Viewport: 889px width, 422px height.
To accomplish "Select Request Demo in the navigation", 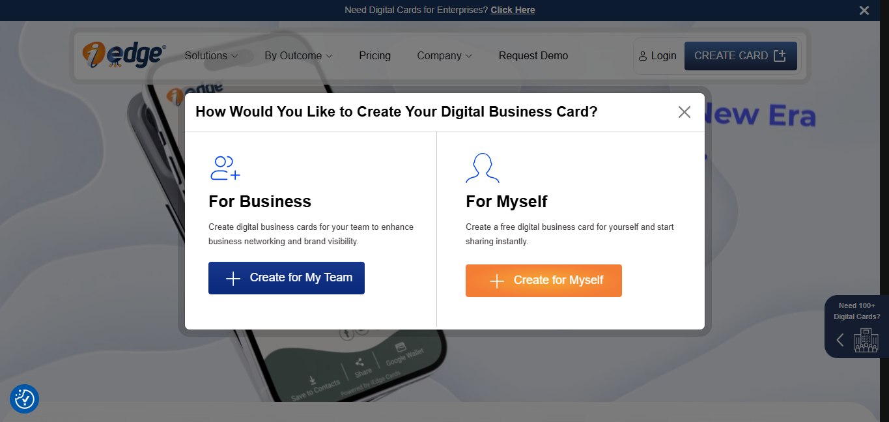I will tap(533, 55).
